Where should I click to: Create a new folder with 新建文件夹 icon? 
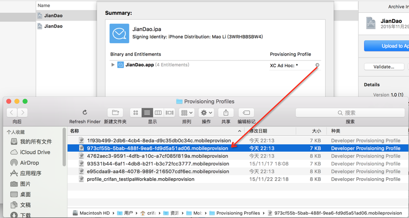click(x=116, y=113)
